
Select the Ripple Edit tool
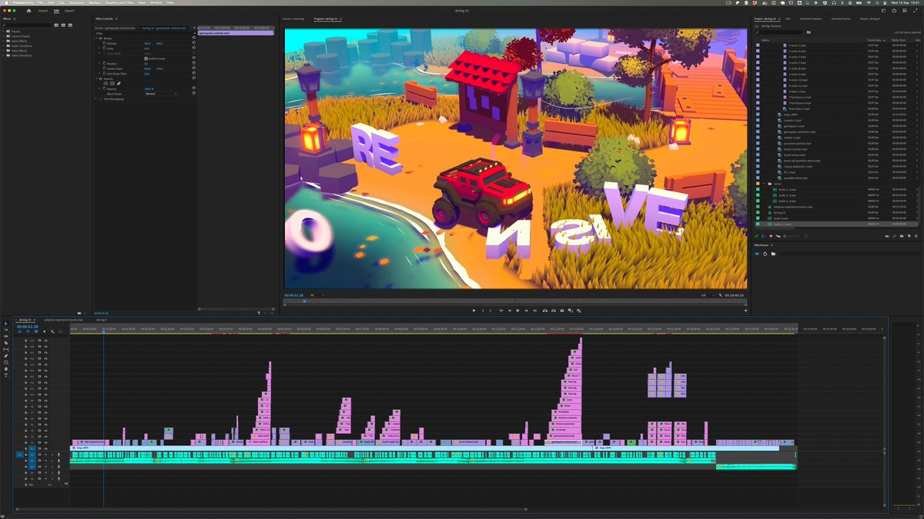pos(6,337)
